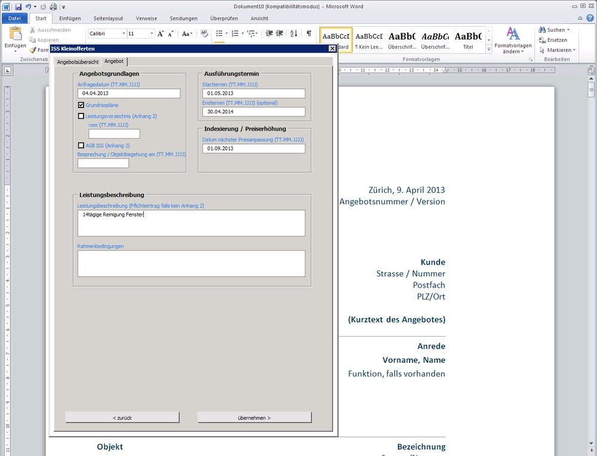Switch to the Einfügen ribbon tab

[x=70, y=19]
